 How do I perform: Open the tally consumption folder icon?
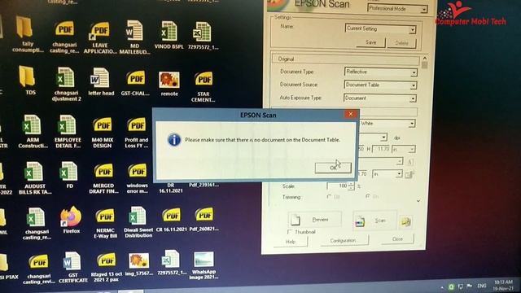tap(27, 35)
